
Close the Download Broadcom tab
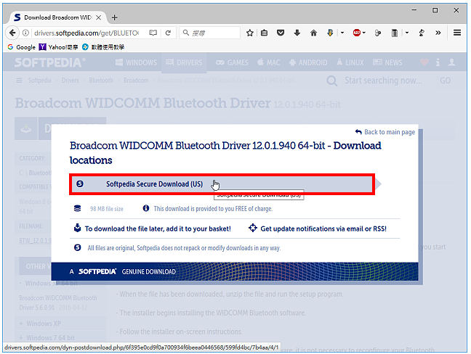point(99,17)
